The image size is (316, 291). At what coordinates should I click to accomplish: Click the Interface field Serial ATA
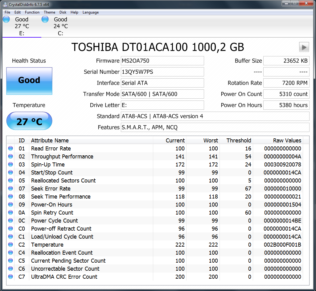[x=162, y=83]
